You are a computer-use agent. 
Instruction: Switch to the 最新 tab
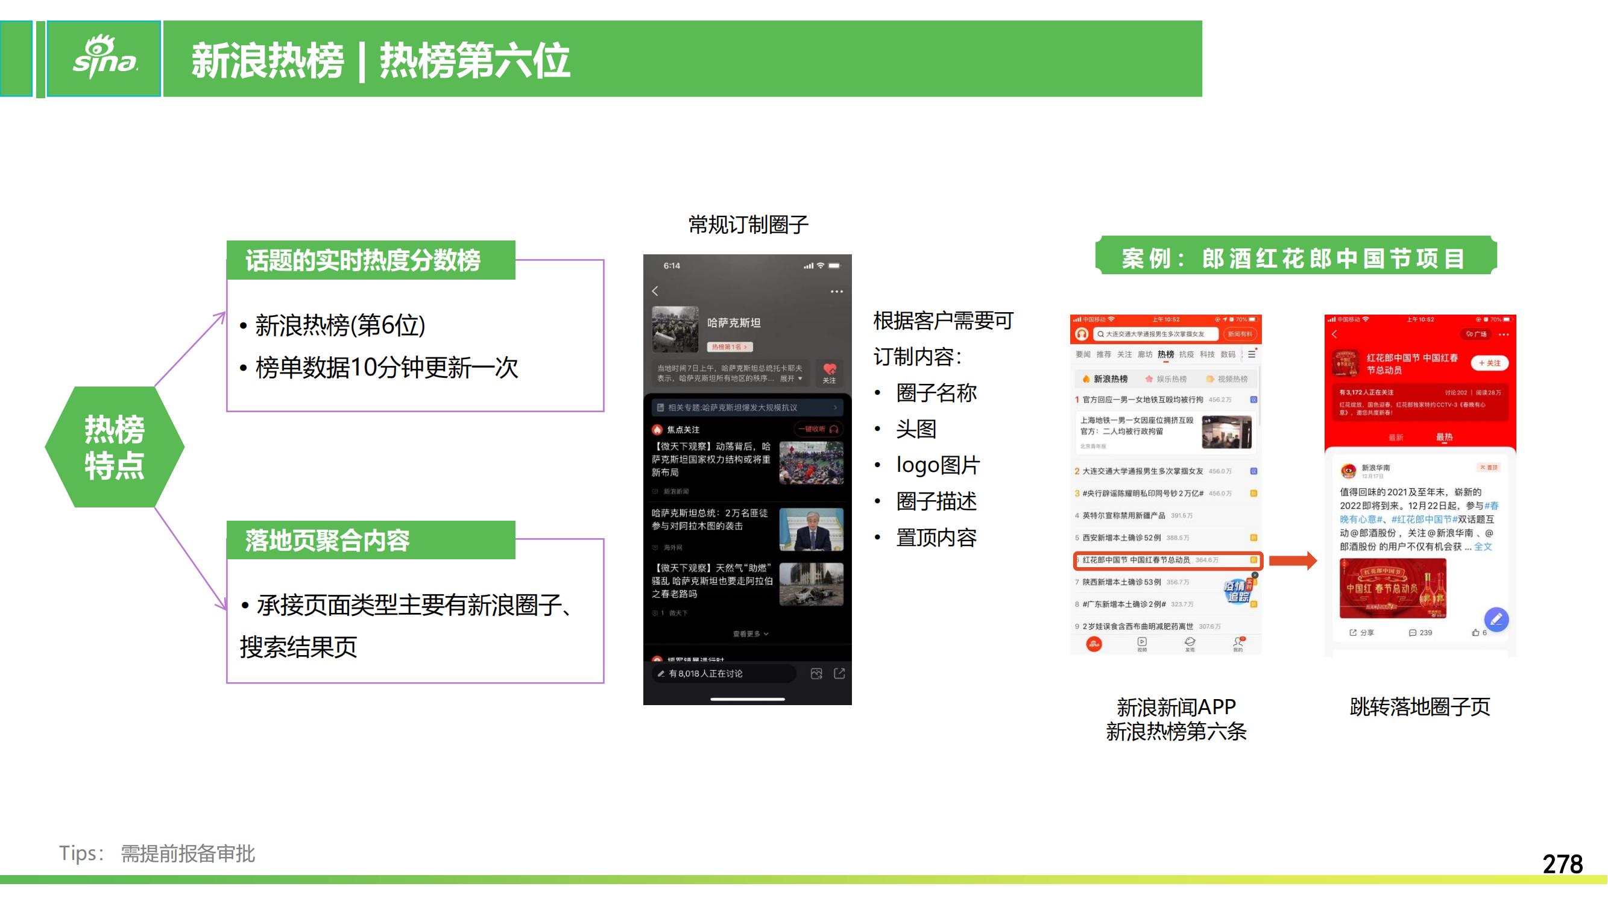pos(1395,438)
